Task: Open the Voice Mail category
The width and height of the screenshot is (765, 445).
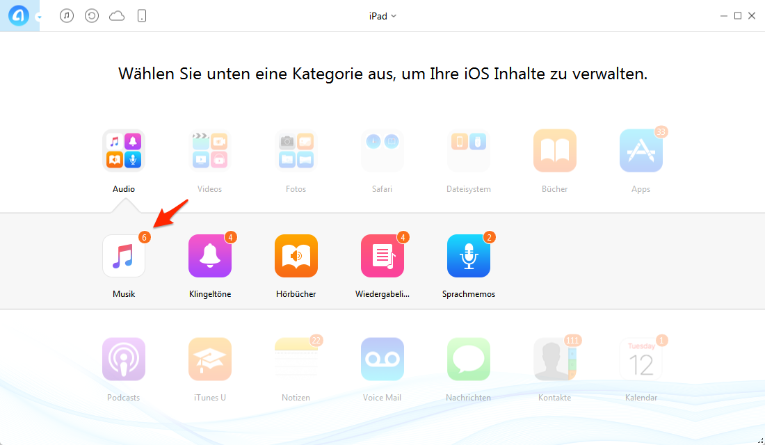Action: 382,359
